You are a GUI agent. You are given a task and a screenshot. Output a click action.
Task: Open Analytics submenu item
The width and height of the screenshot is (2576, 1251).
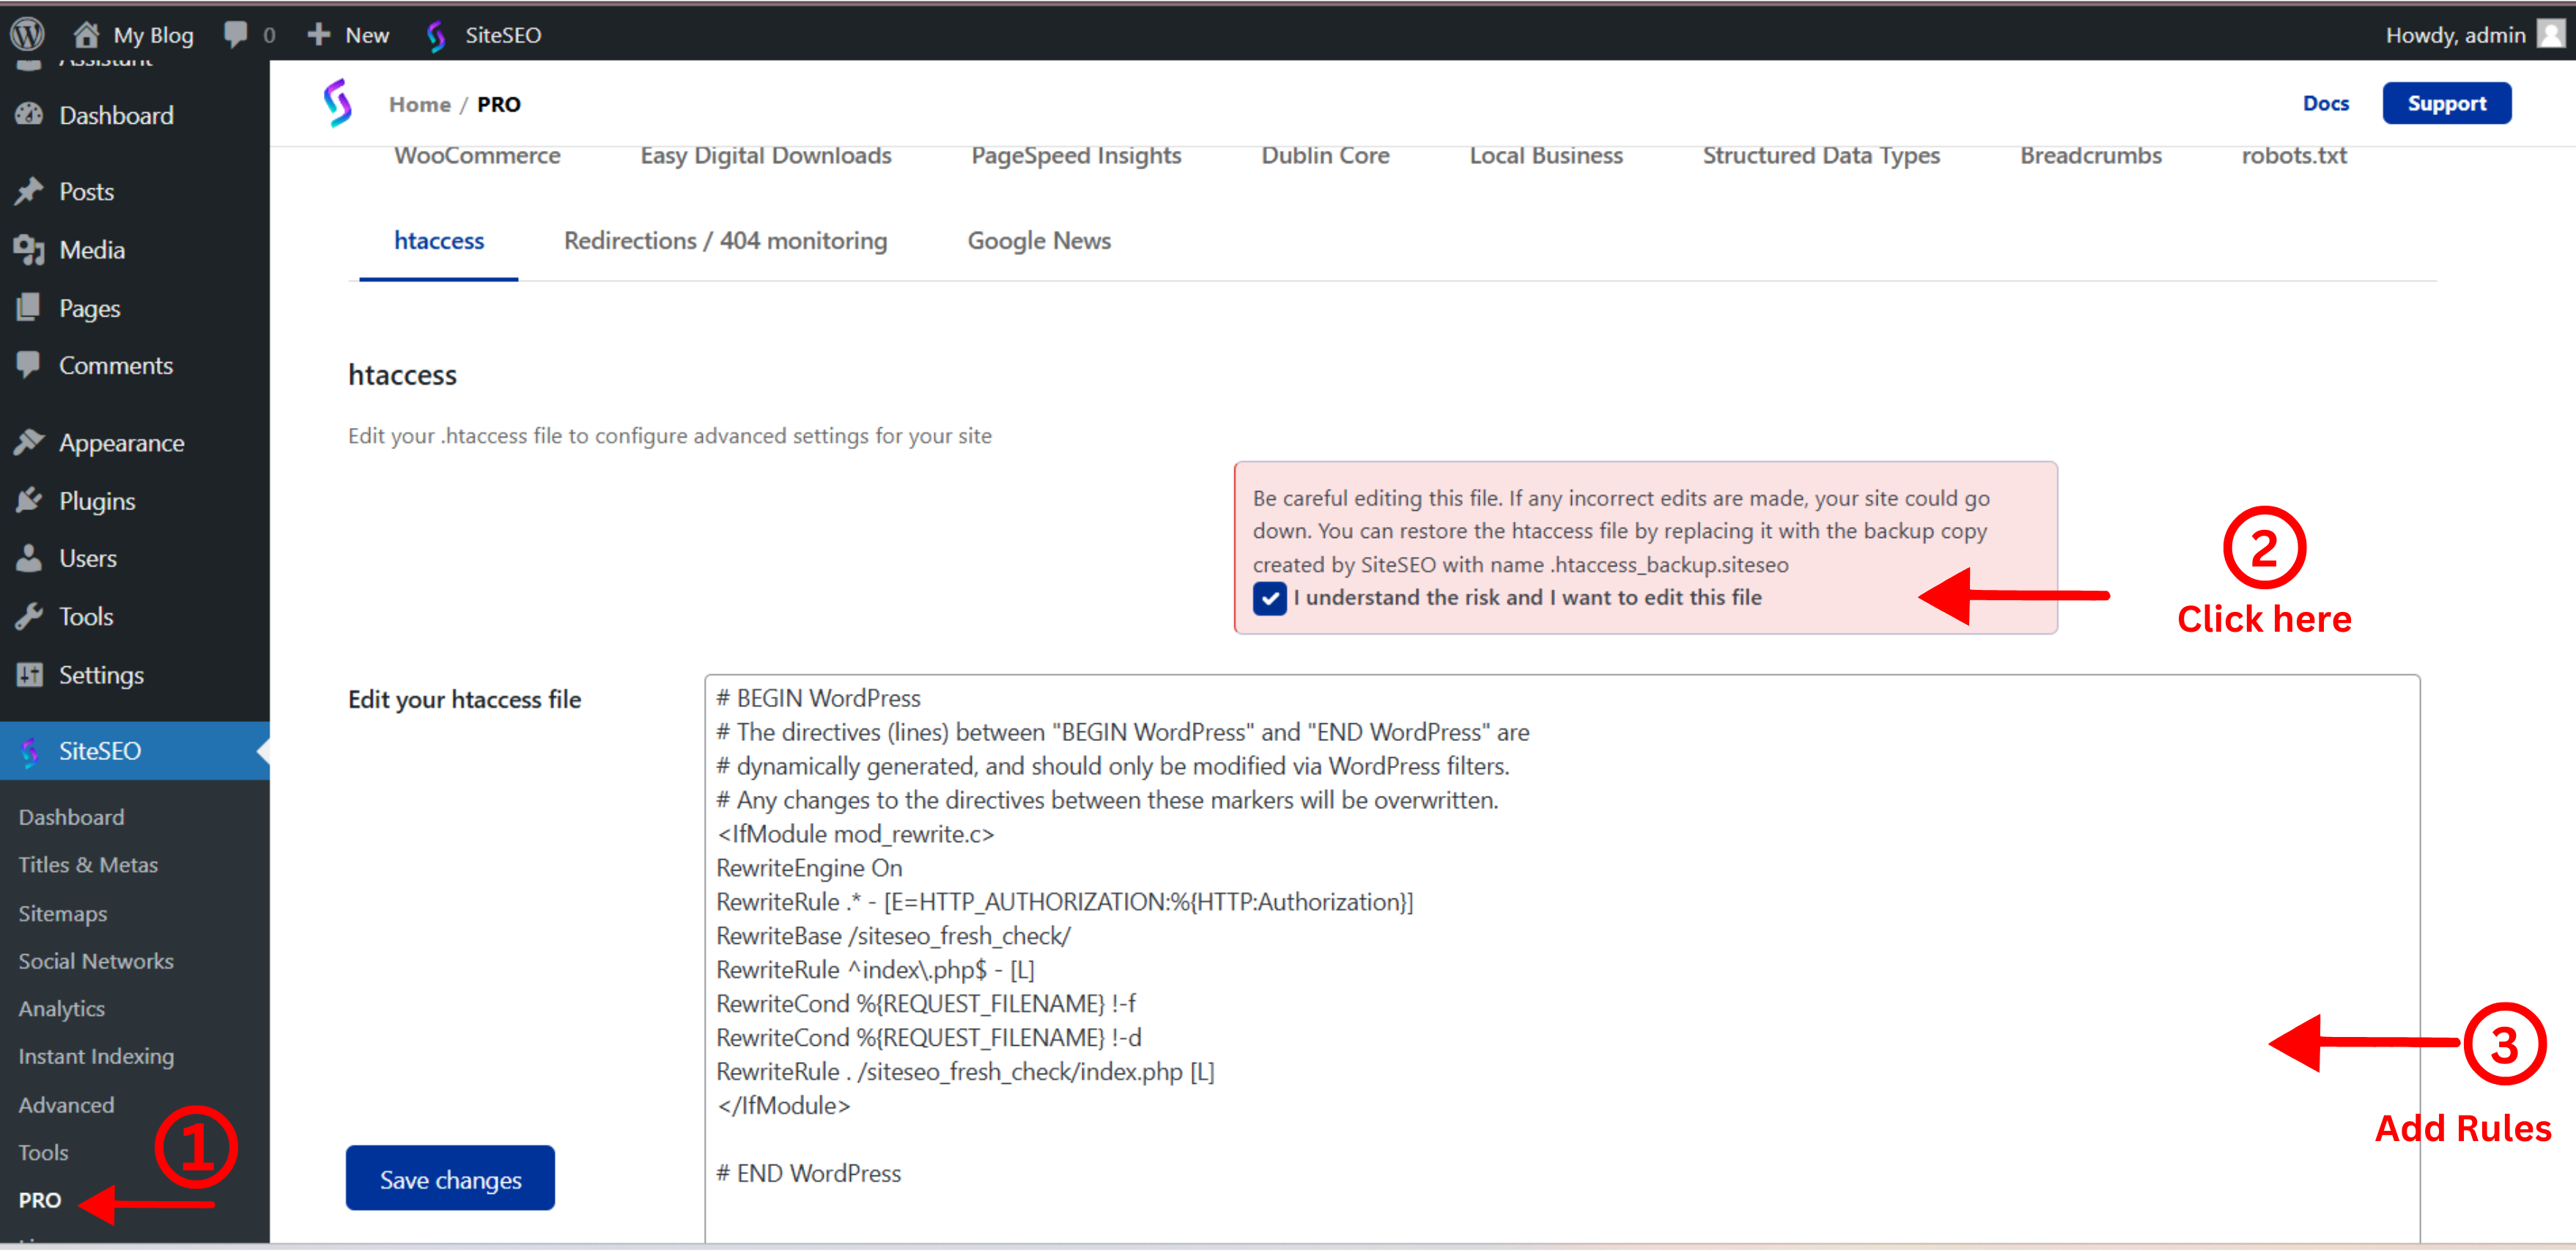click(x=61, y=1009)
